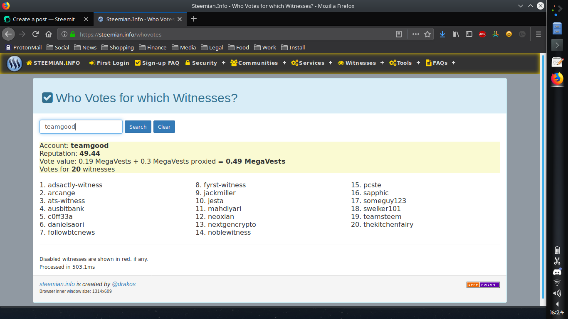Click the Clear button

pyautogui.click(x=164, y=127)
